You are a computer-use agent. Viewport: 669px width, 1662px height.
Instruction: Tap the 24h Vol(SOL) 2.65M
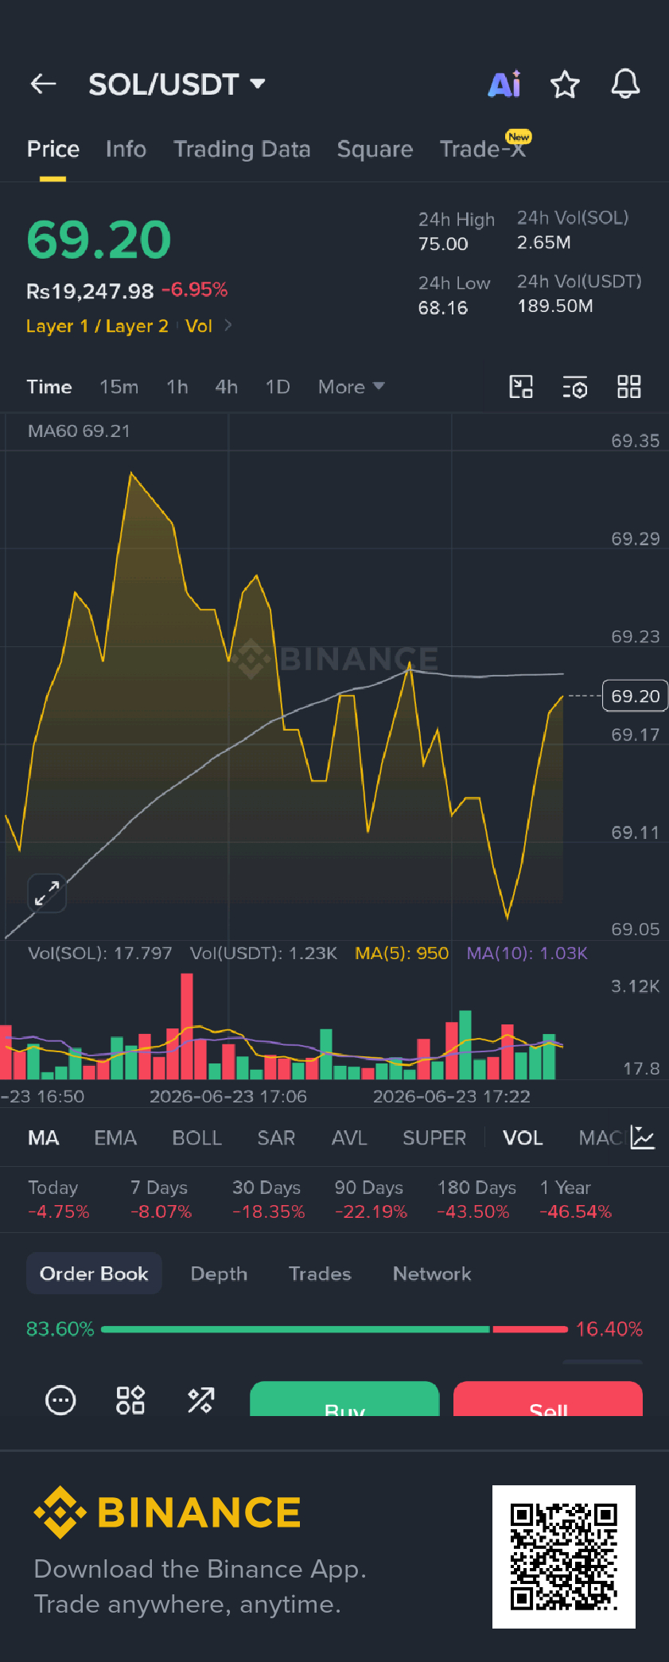[544, 242]
